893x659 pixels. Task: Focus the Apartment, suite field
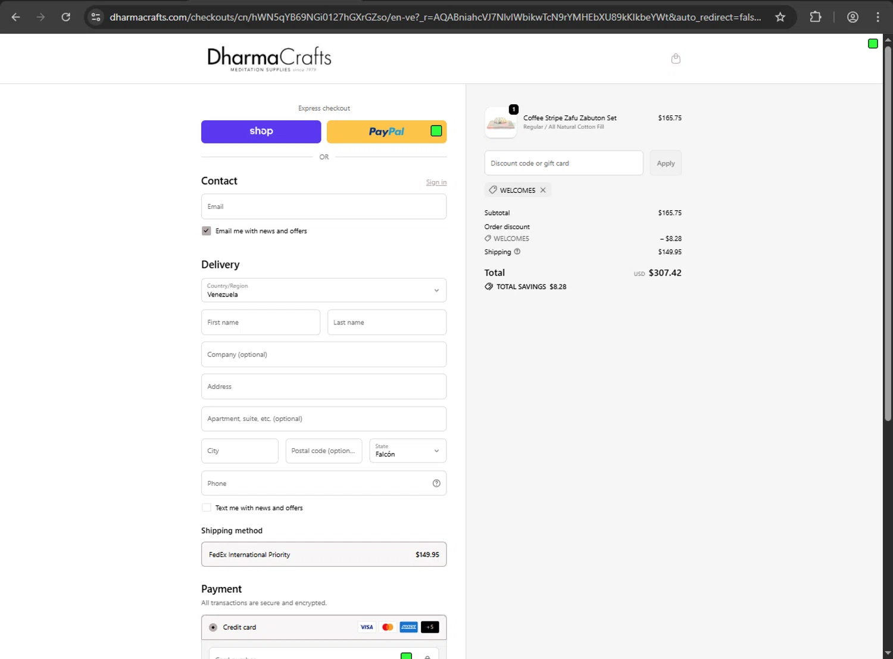(324, 418)
